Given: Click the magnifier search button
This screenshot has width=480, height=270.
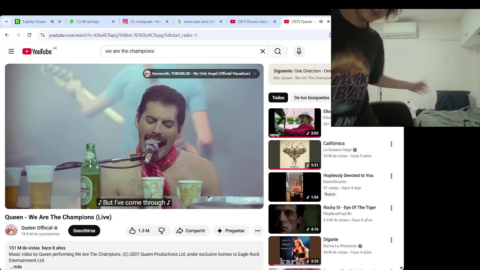Looking at the screenshot, I should point(277,51).
